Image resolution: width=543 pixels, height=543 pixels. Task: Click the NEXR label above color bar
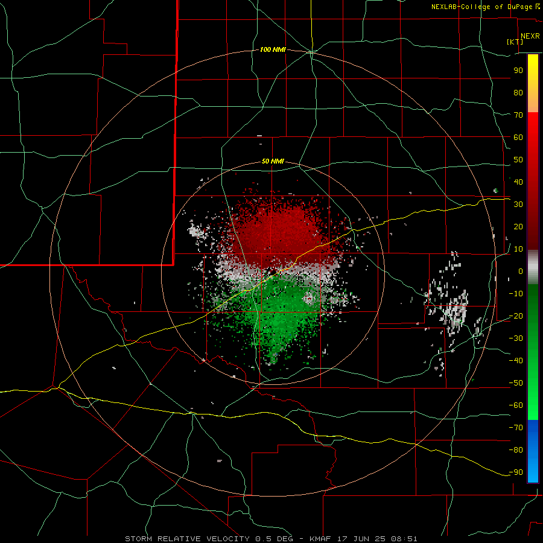[530, 36]
